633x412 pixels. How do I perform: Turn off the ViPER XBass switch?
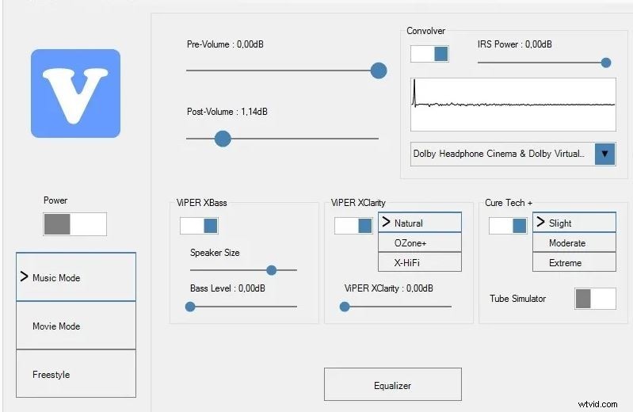click(x=199, y=225)
